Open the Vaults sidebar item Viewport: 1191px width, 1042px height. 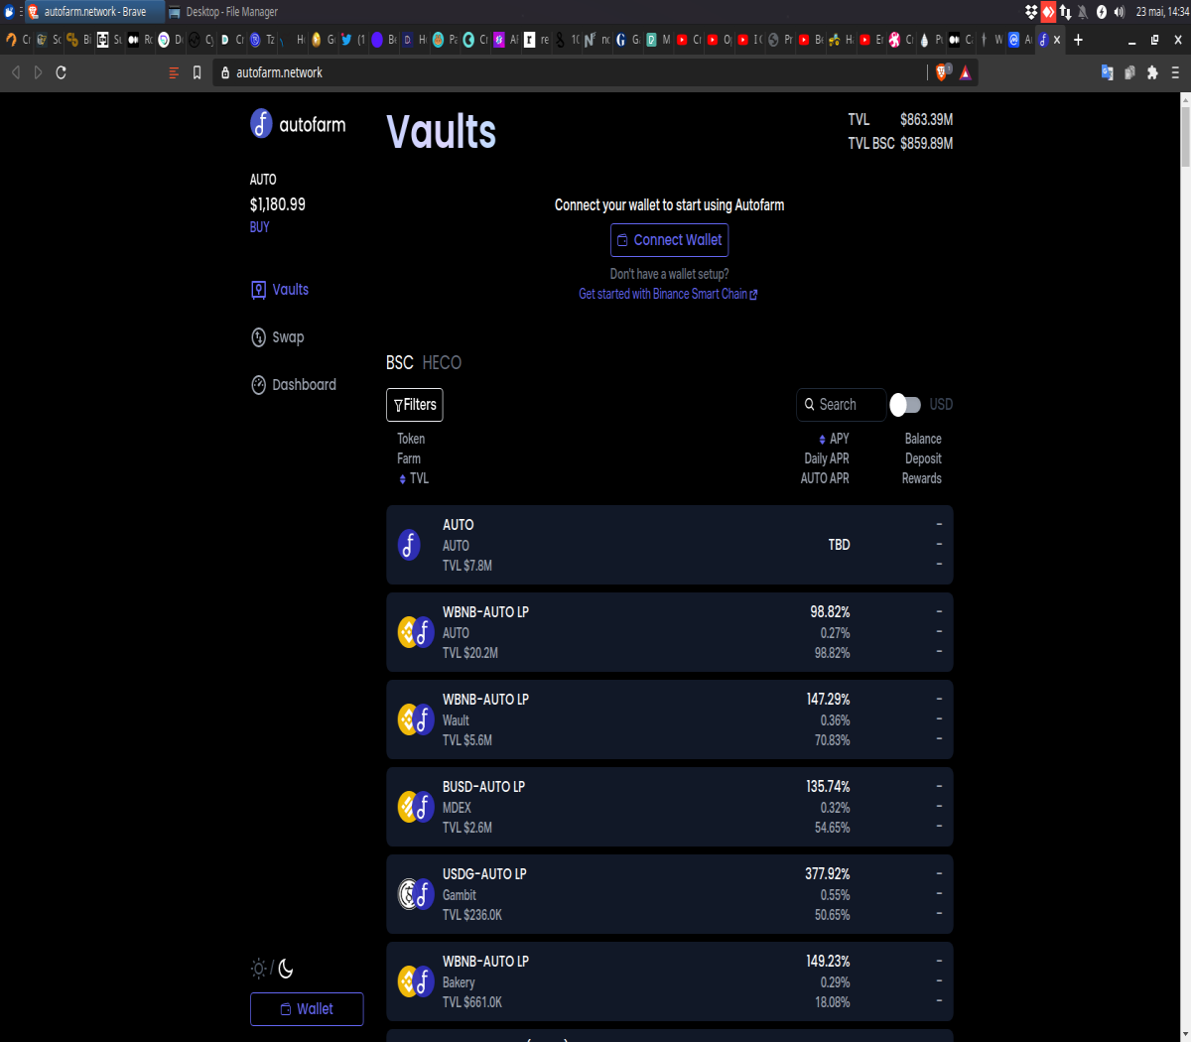pyautogui.click(x=280, y=290)
